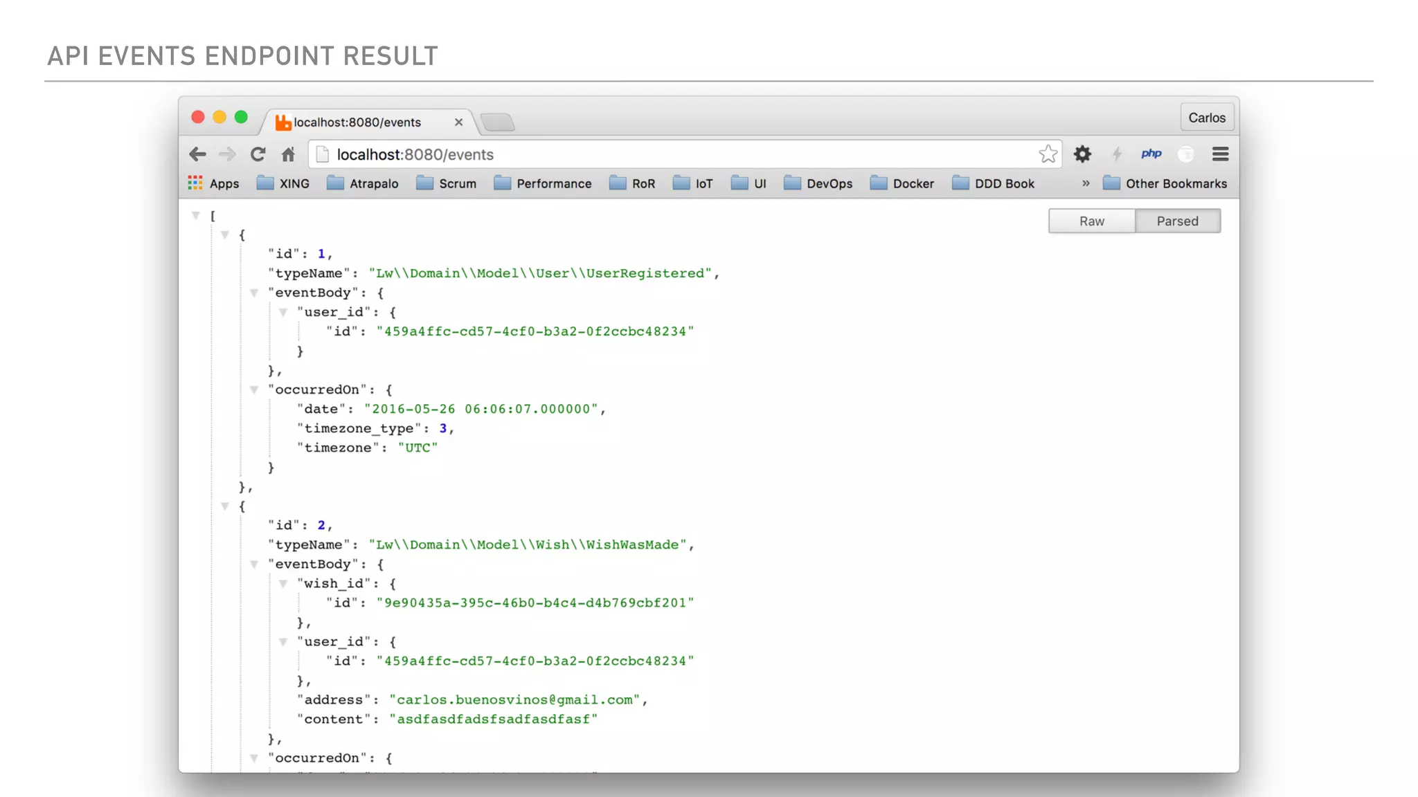Collapse eventBody of the WishWasMade event
Screen dimensions: 1418x797
click(254, 564)
